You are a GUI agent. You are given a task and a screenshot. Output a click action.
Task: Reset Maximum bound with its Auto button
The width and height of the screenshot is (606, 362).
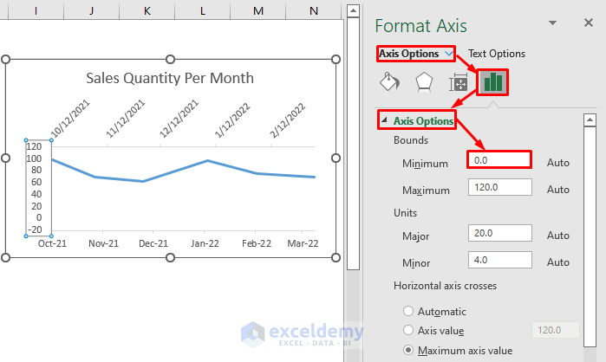point(558,190)
